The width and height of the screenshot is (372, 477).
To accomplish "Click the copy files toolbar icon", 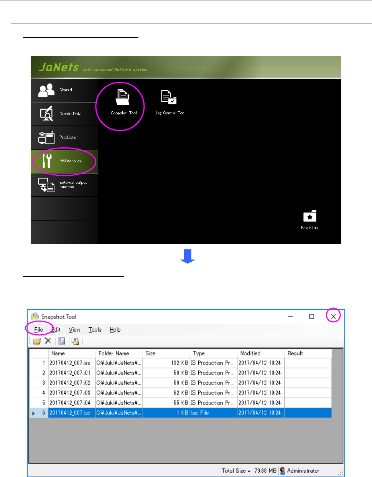I will click(75, 341).
